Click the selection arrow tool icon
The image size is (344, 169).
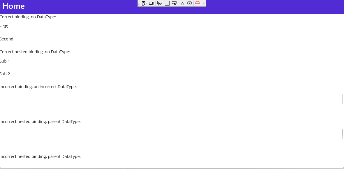click(x=160, y=3)
